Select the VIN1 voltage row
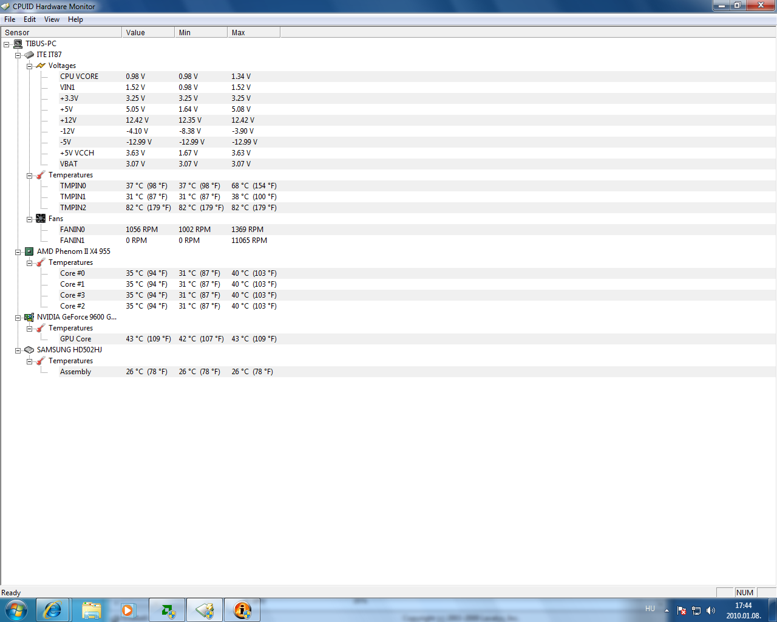The height and width of the screenshot is (622, 777). click(417, 87)
